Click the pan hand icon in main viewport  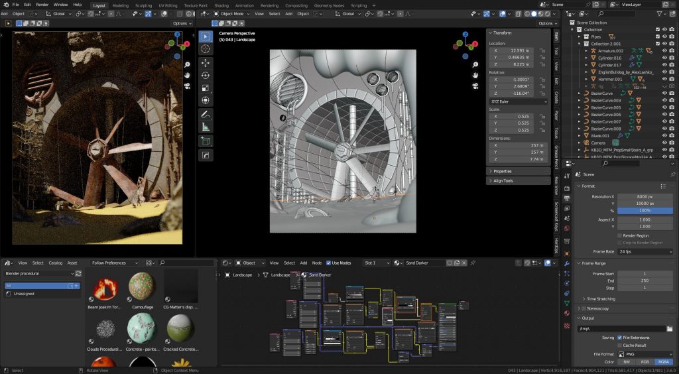pos(475,76)
